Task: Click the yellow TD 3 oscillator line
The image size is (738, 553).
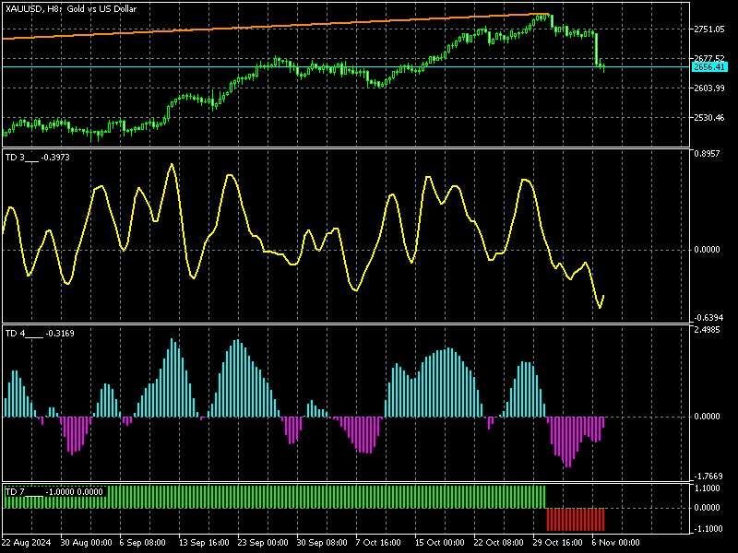Action: [x=304, y=237]
